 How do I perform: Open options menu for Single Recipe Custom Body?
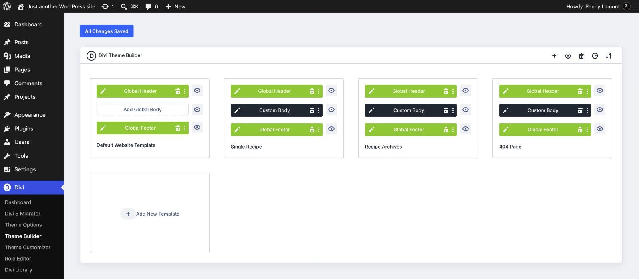click(319, 110)
